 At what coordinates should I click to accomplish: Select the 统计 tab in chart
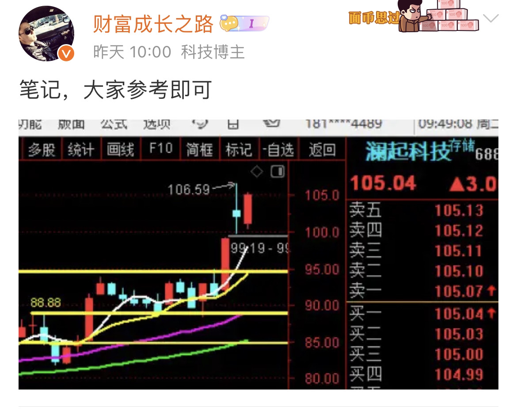tap(81, 150)
